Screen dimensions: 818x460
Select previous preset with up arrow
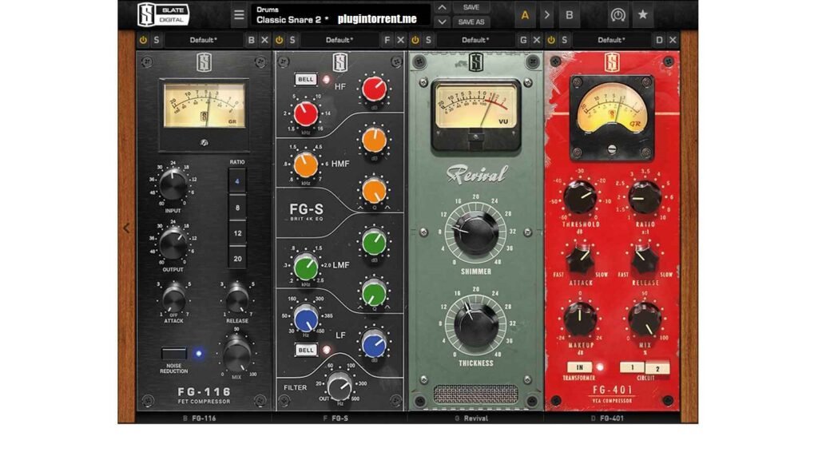tap(442, 7)
